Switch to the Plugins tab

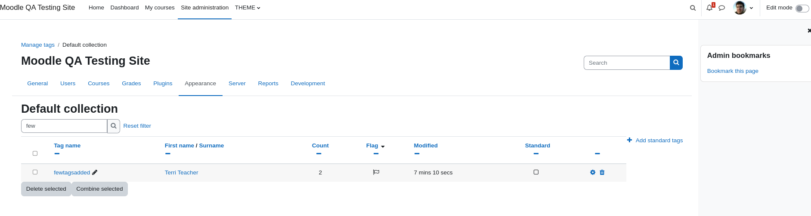(x=163, y=84)
